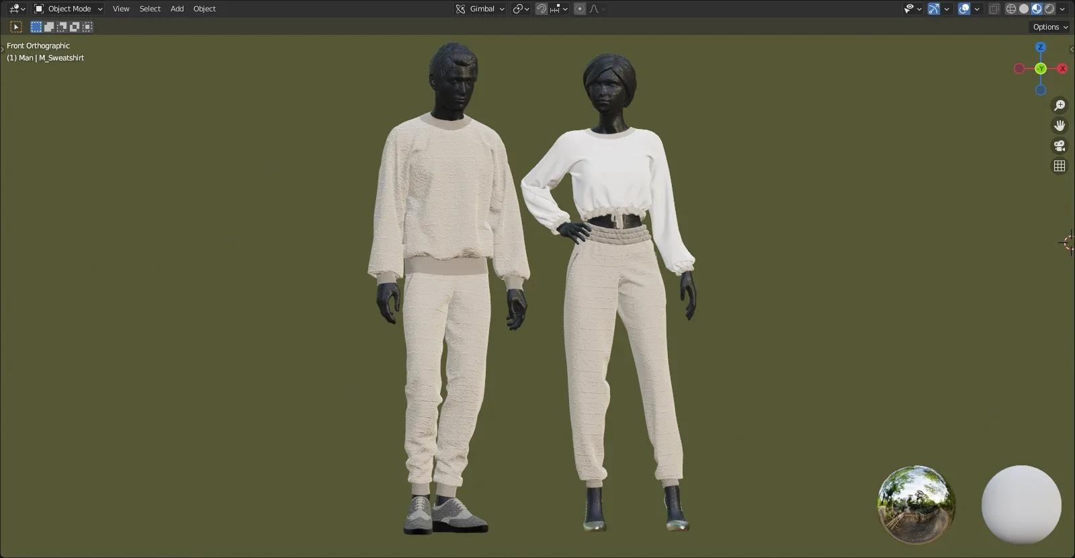This screenshot has height=558, width=1075.
Task: Set selection mode to subtract
Action: pyautogui.click(x=62, y=27)
